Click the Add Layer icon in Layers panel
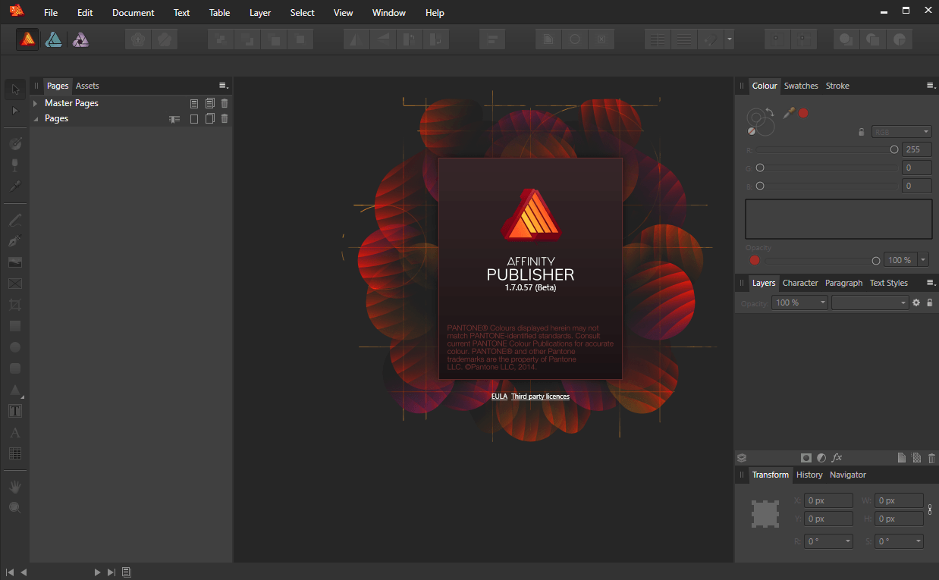Image resolution: width=939 pixels, height=580 pixels. coord(902,458)
